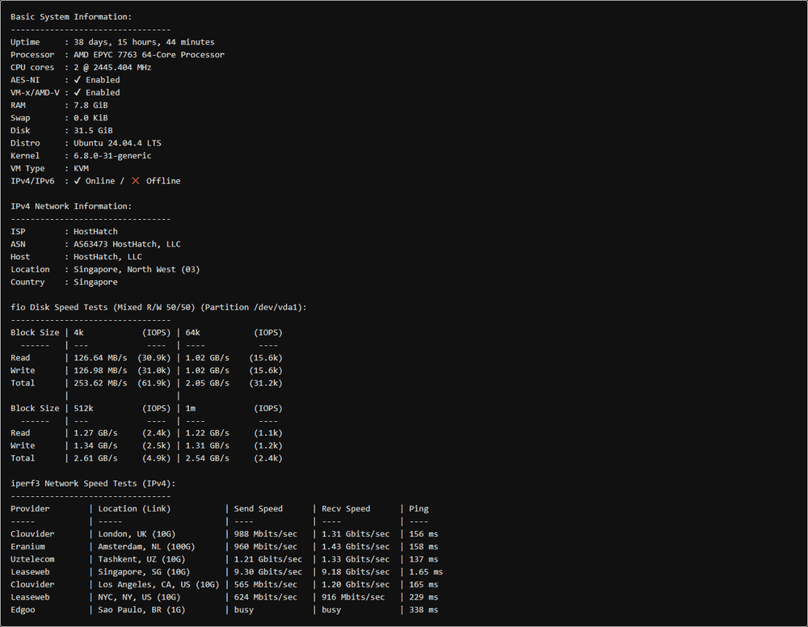The image size is (808, 627).
Task: Select location 'Singapore, North West (03)'
Action: [137, 269]
